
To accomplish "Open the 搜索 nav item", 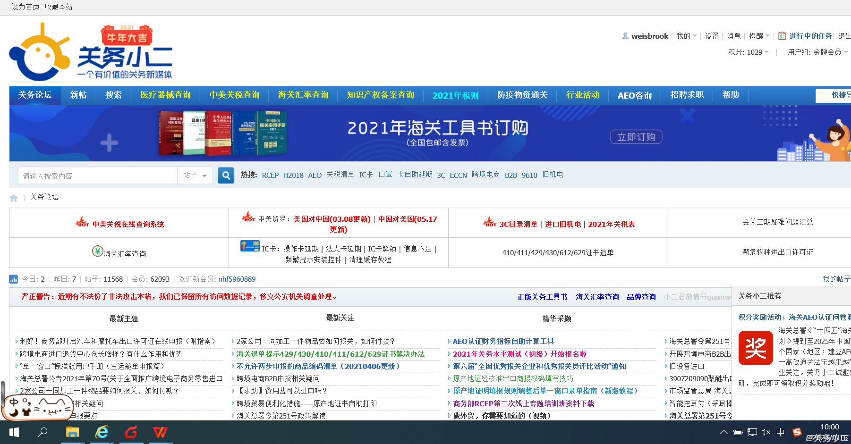I will pyautogui.click(x=113, y=95).
